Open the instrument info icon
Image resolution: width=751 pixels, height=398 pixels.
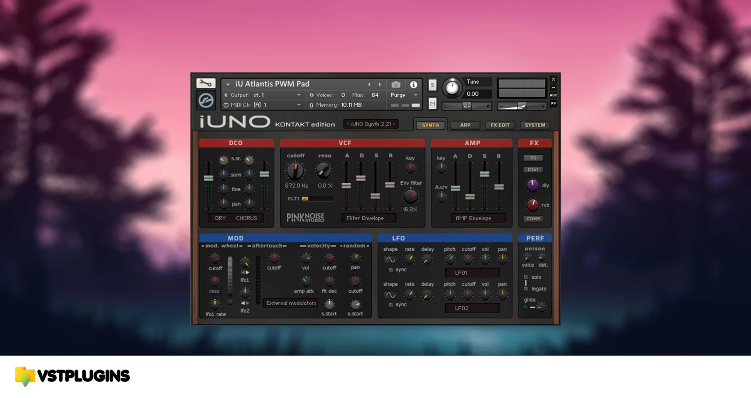[414, 85]
